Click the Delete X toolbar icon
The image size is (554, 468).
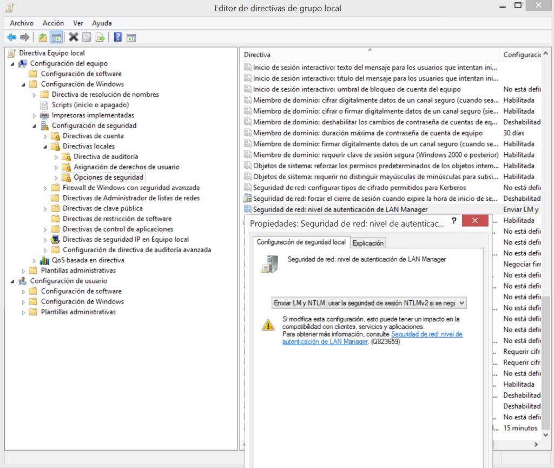click(74, 37)
